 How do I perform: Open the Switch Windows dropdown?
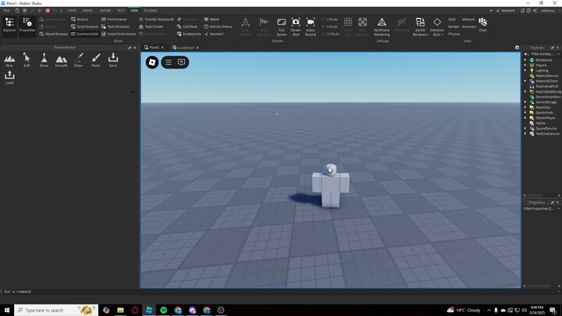coord(420,27)
